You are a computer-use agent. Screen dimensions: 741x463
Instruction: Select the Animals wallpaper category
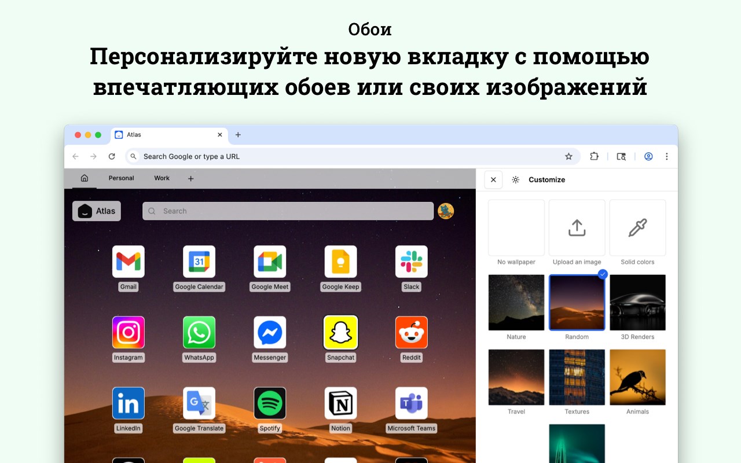[x=637, y=377]
